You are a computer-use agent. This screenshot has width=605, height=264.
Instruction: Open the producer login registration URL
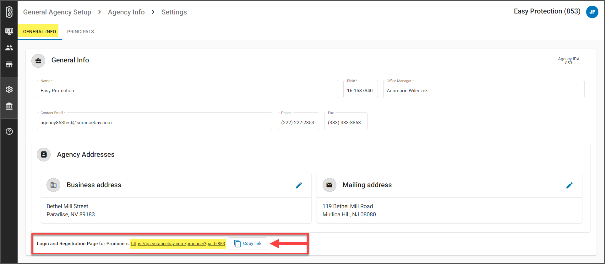178,244
